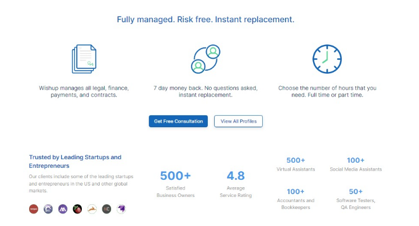This screenshot has height=226, width=419.
Task: Select the 100+ Accountants and Bookkeepers stat
Action: pyautogui.click(x=295, y=199)
